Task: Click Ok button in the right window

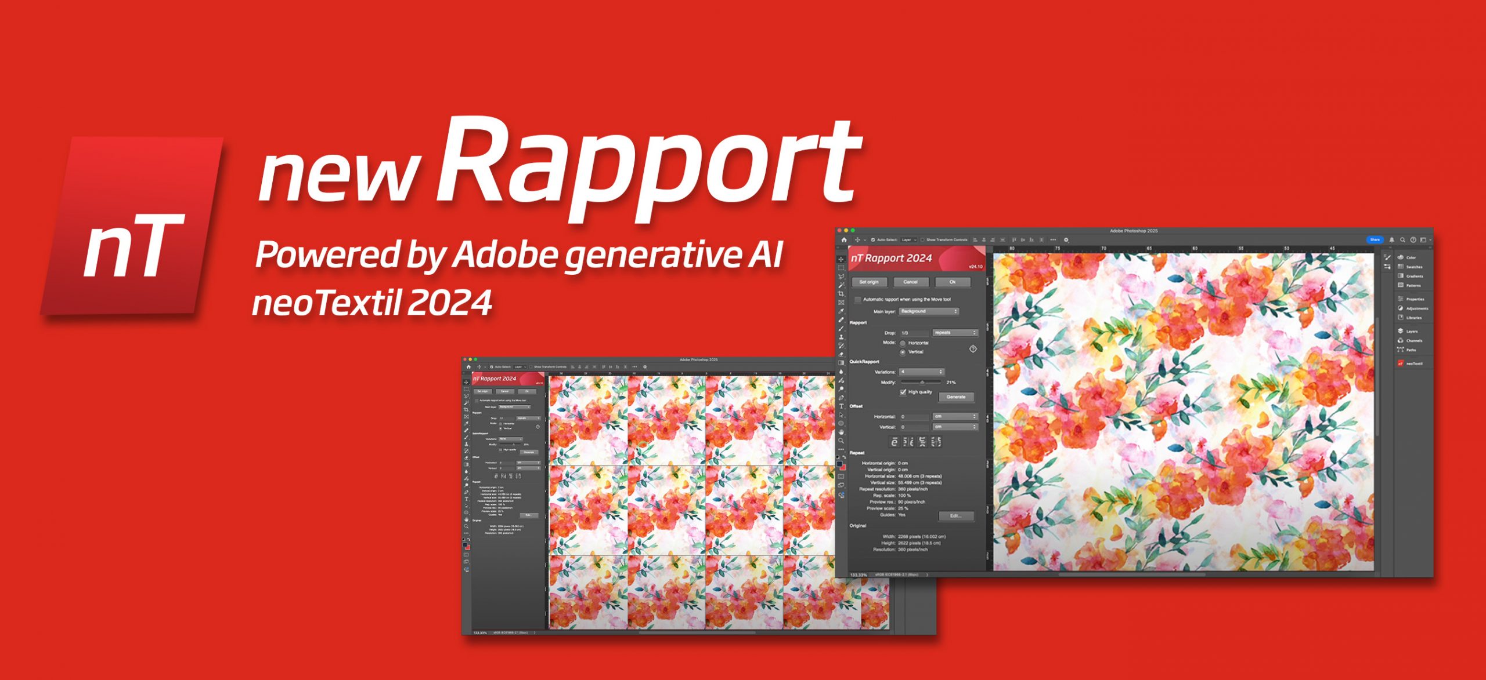Action: pos(953,282)
